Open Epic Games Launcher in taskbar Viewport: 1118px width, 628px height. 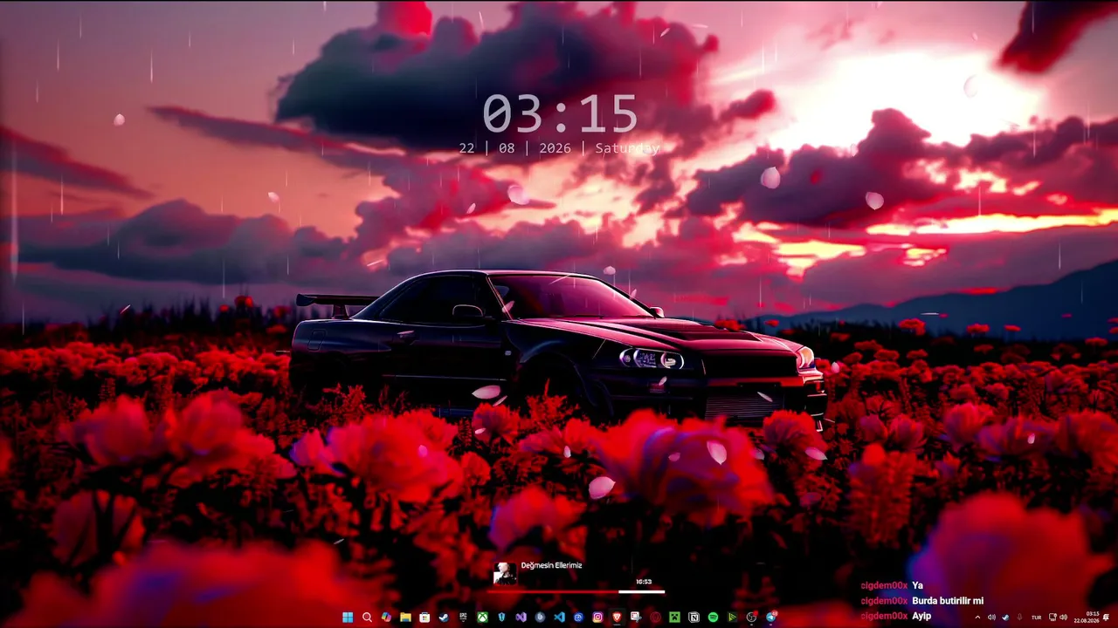[x=463, y=618]
